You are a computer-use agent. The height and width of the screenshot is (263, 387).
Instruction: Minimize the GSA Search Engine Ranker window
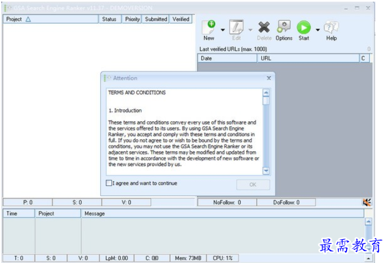coord(346,8)
